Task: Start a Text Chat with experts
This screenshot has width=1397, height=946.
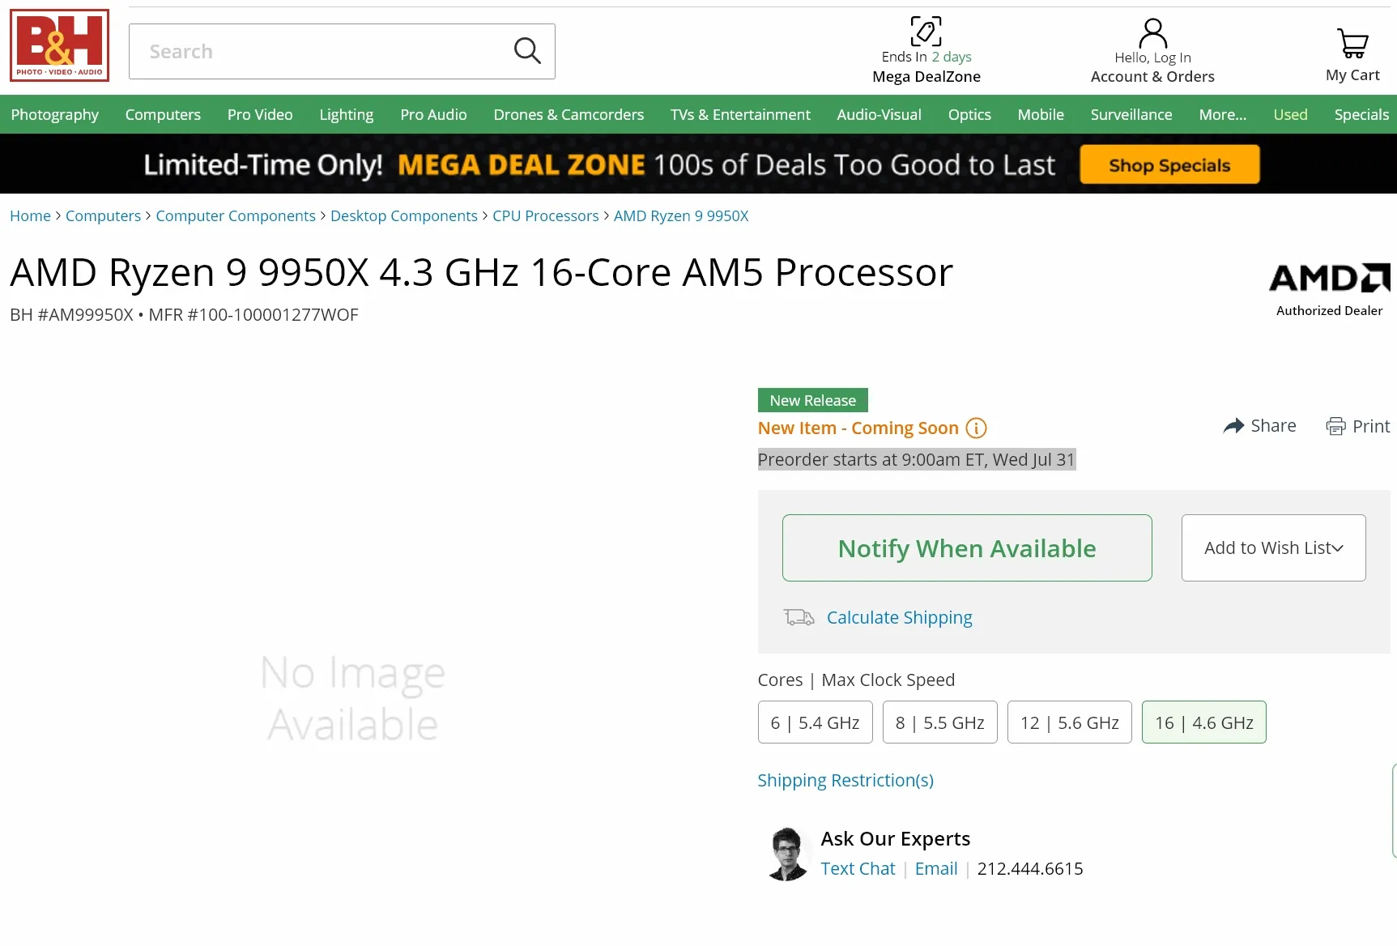Action: click(x=858, y=868)
